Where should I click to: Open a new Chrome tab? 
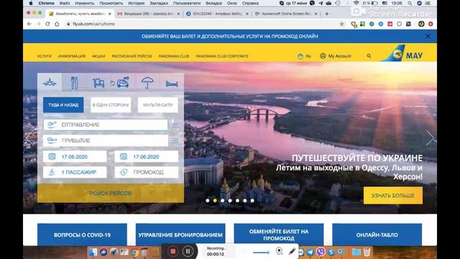click(x=326, y=14)
